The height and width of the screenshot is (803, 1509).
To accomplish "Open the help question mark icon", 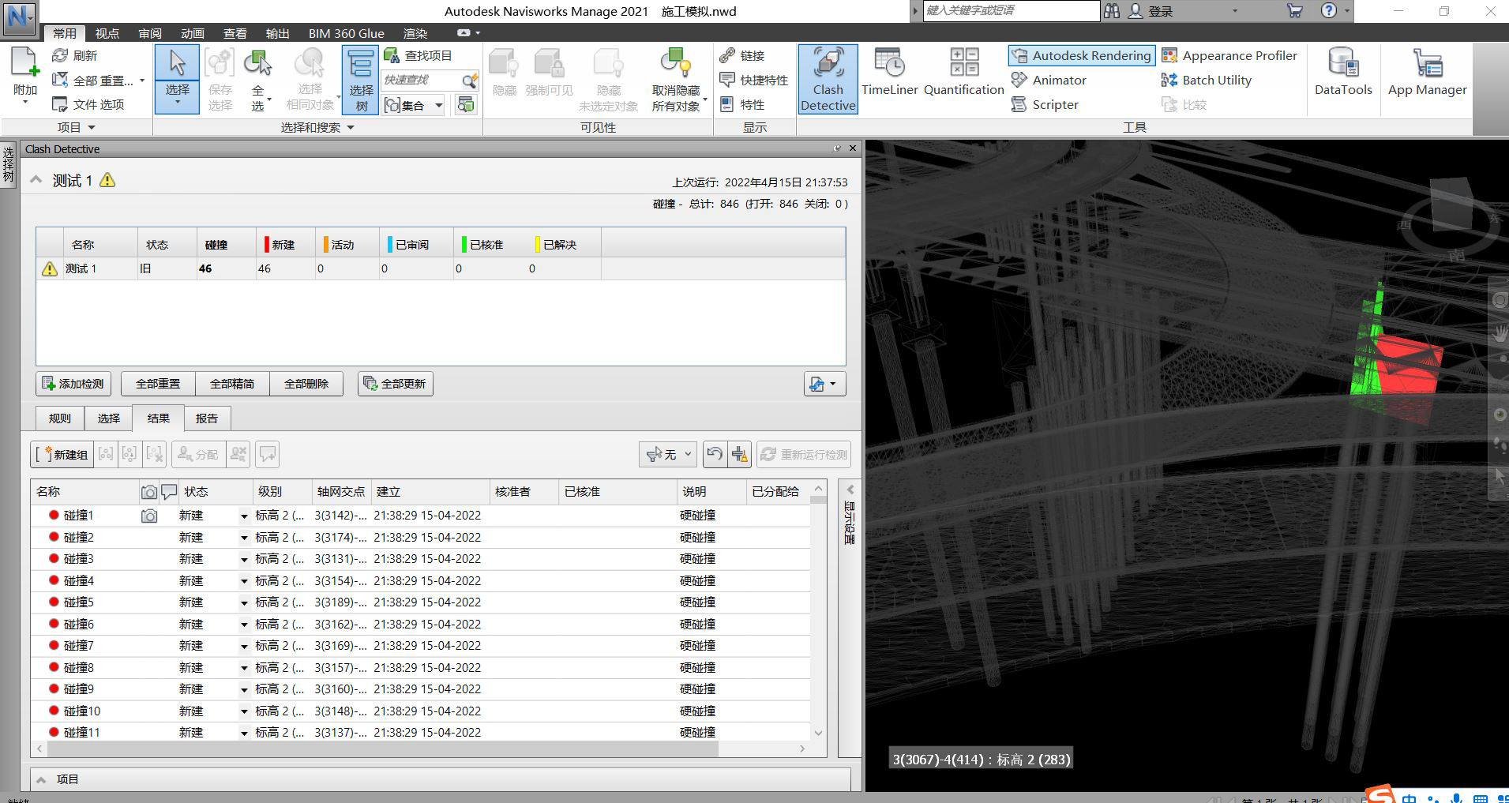I will click(x=1328, y=11).
